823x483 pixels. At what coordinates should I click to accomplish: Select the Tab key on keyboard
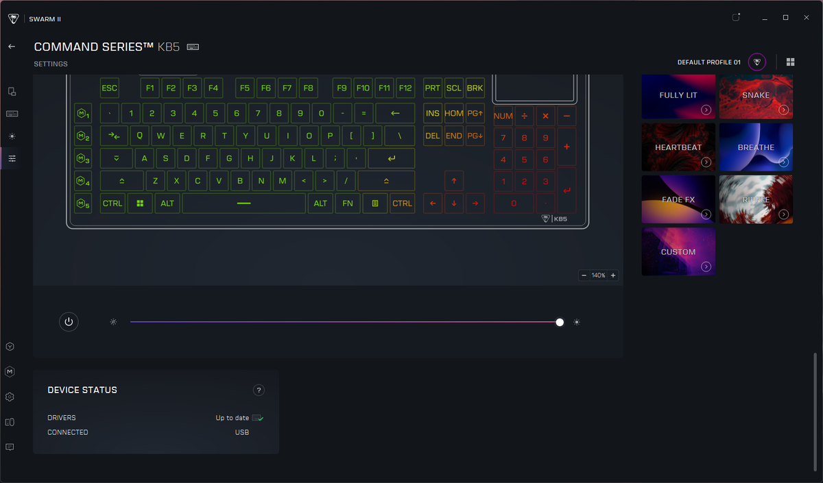click(x=114, y=136)
